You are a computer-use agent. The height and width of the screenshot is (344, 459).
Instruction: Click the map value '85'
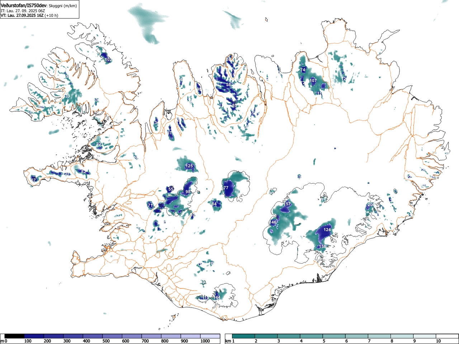point(234,105)
